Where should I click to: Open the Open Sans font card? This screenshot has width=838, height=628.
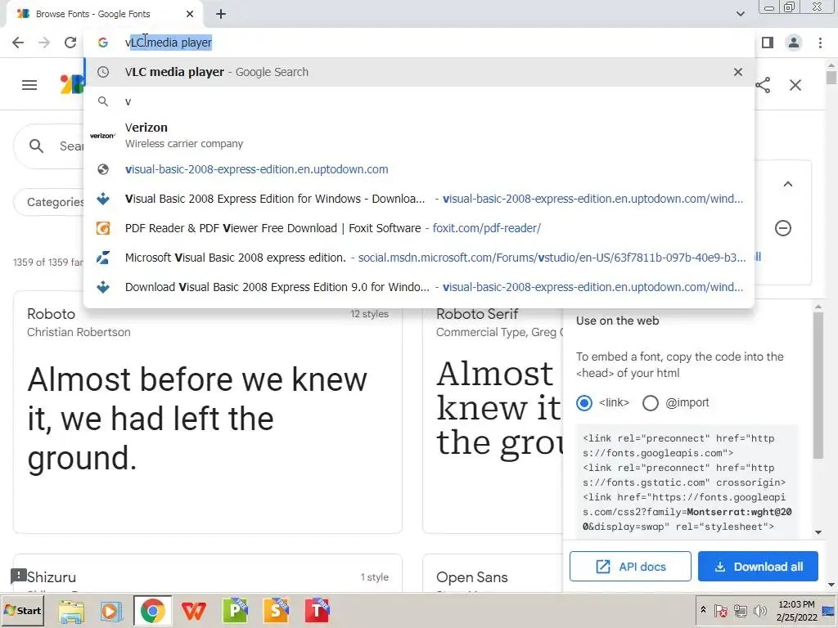tap(492, 573)
